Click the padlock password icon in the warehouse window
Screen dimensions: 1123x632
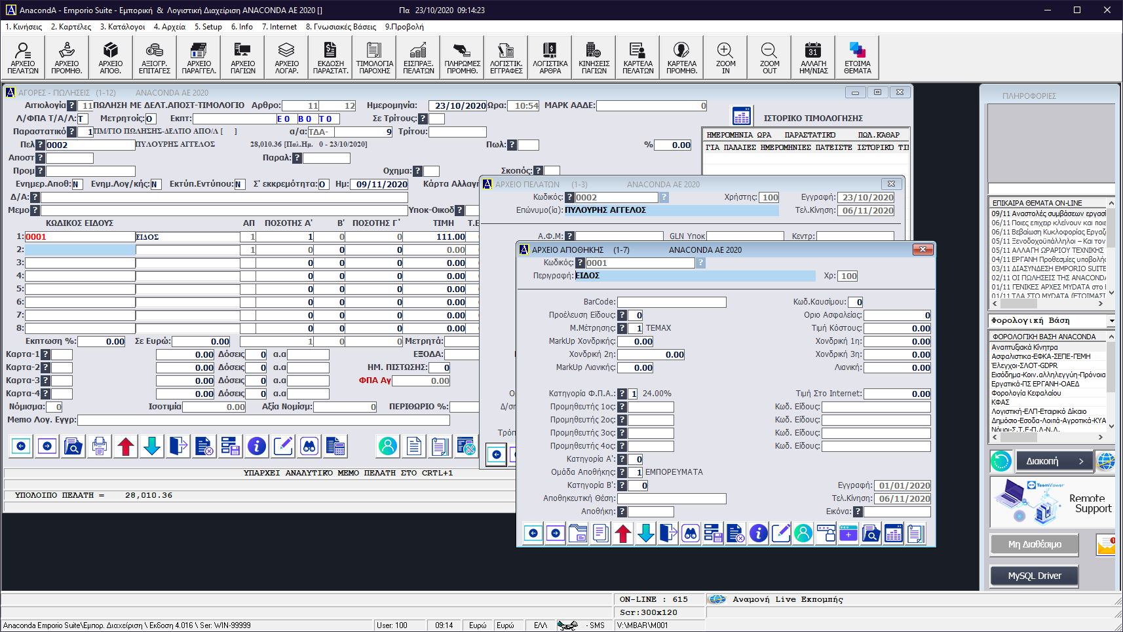(x=826, y=534)
